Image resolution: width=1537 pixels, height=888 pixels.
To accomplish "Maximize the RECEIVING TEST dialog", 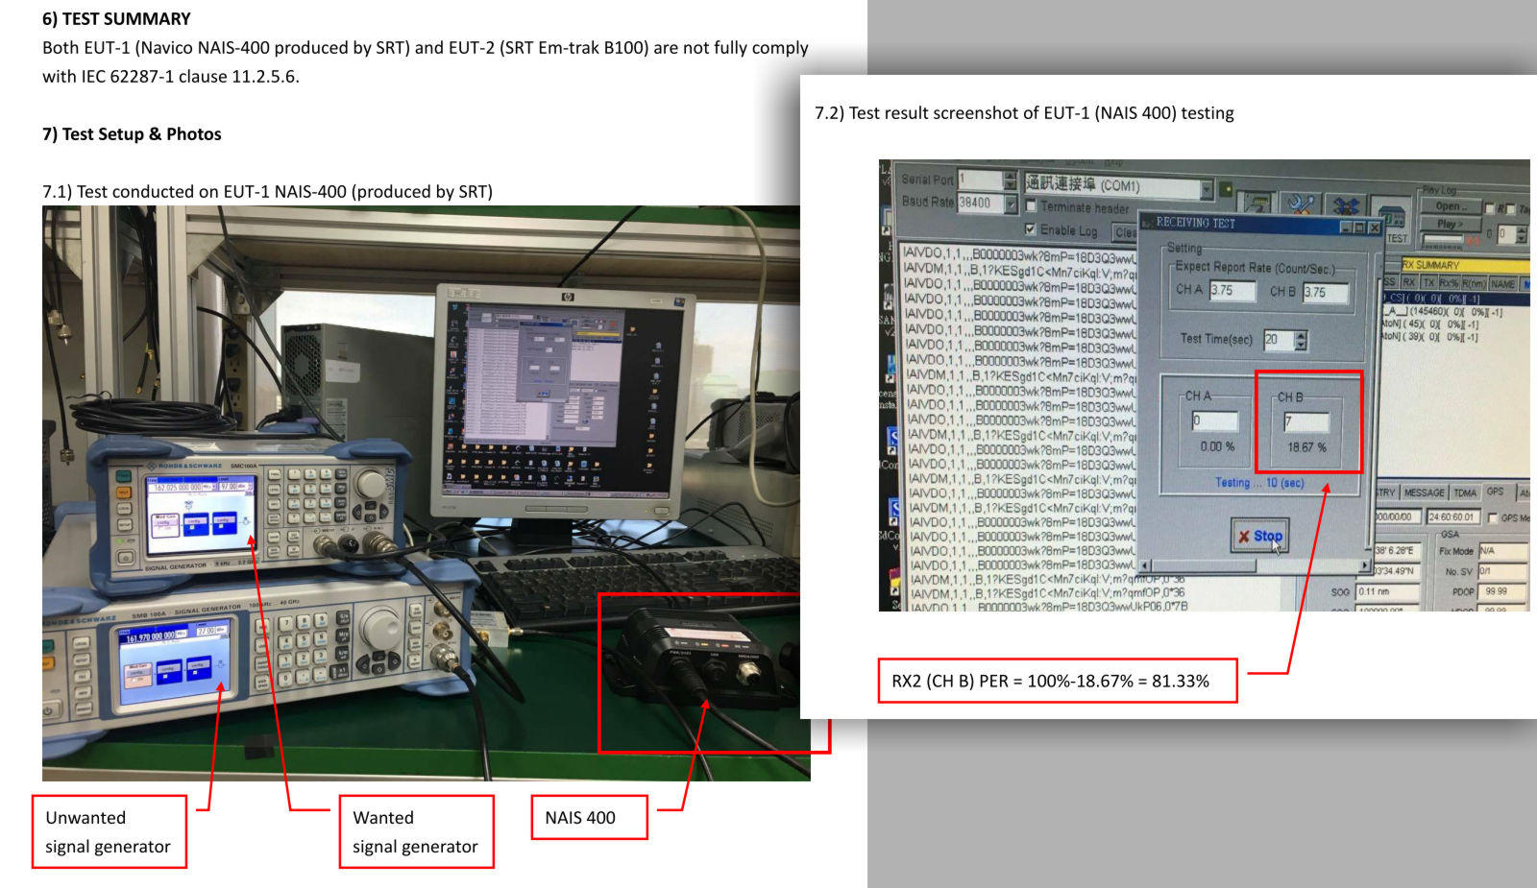I will [x=1358, y=228].
